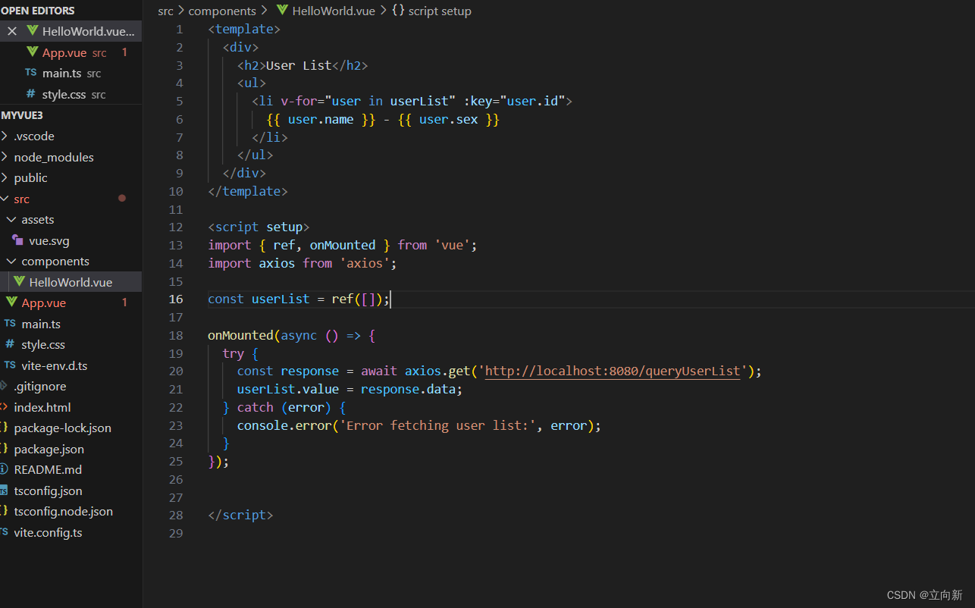Click Vue icon of App.vue in MYVUE3 tree
Image resolution: width=975 pixels, height=608 pixels.
11,302
